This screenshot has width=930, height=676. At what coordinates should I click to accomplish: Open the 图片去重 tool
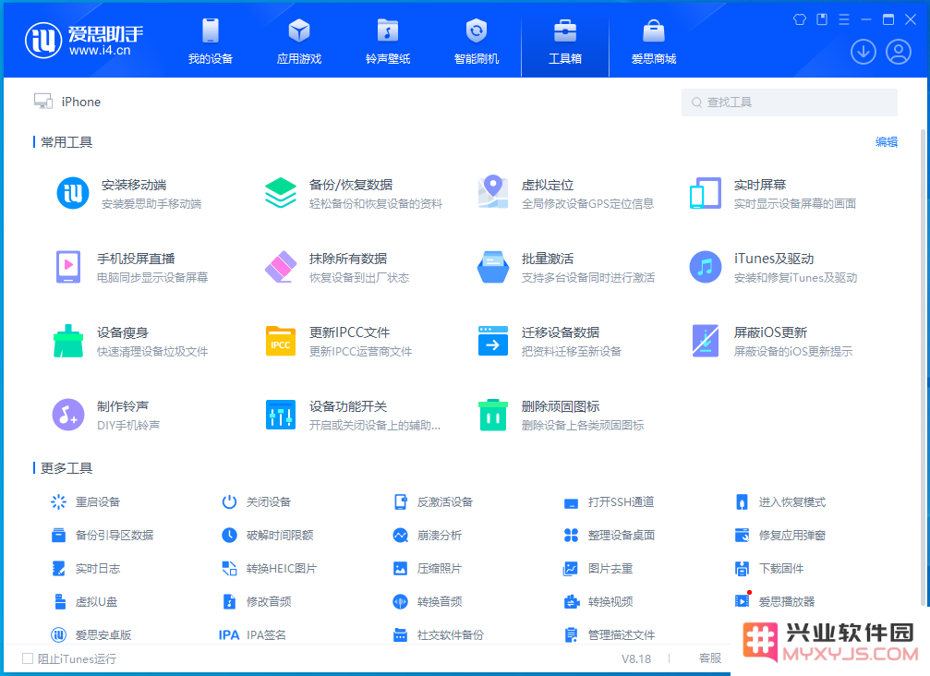point(598,569)
